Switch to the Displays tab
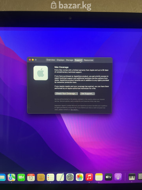Image resolution: width=142 pixels, height=190 pixels. pos(60,60)
